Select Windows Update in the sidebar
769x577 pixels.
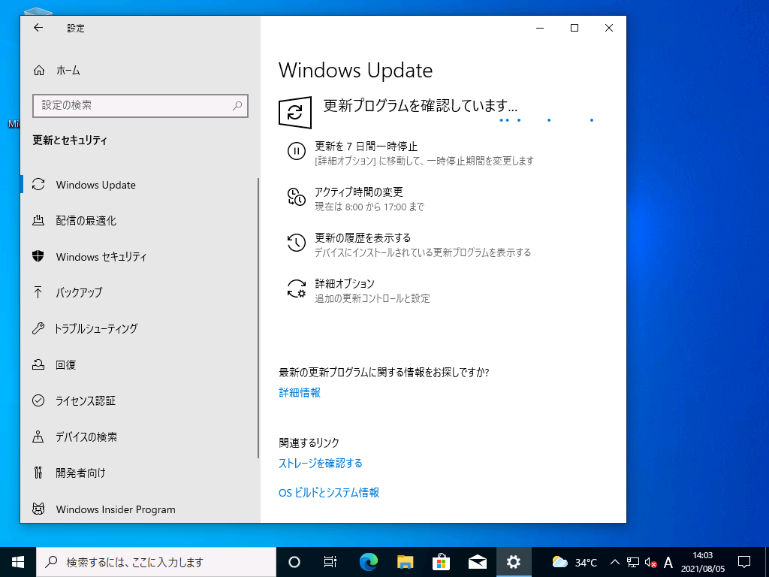(140, 185)
